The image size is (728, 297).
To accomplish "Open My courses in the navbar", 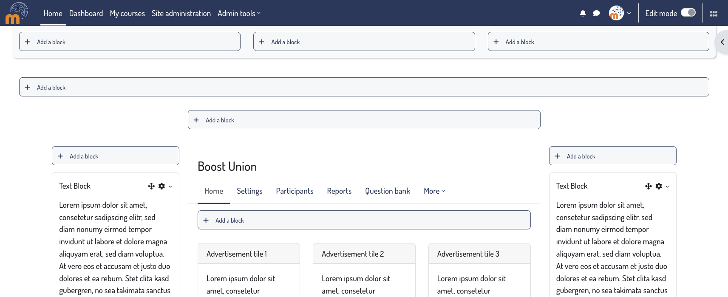I will pyautogui.click(x=127, y=14).
